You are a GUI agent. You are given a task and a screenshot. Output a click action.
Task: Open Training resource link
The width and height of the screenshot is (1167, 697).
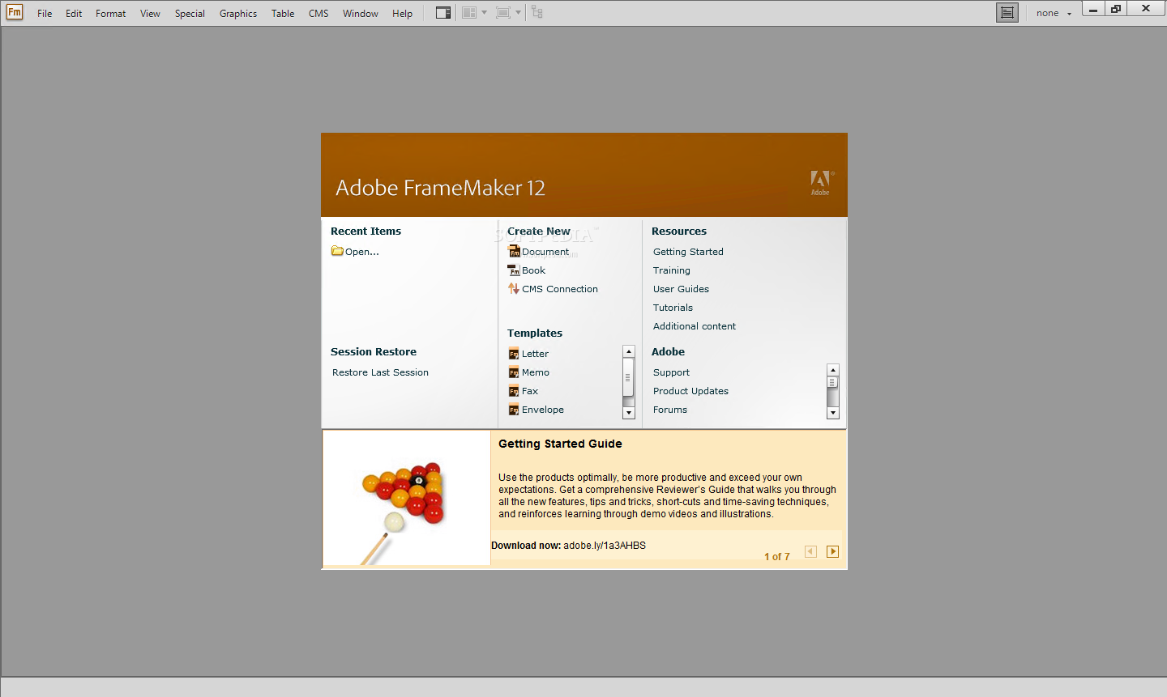click(672, 270)
